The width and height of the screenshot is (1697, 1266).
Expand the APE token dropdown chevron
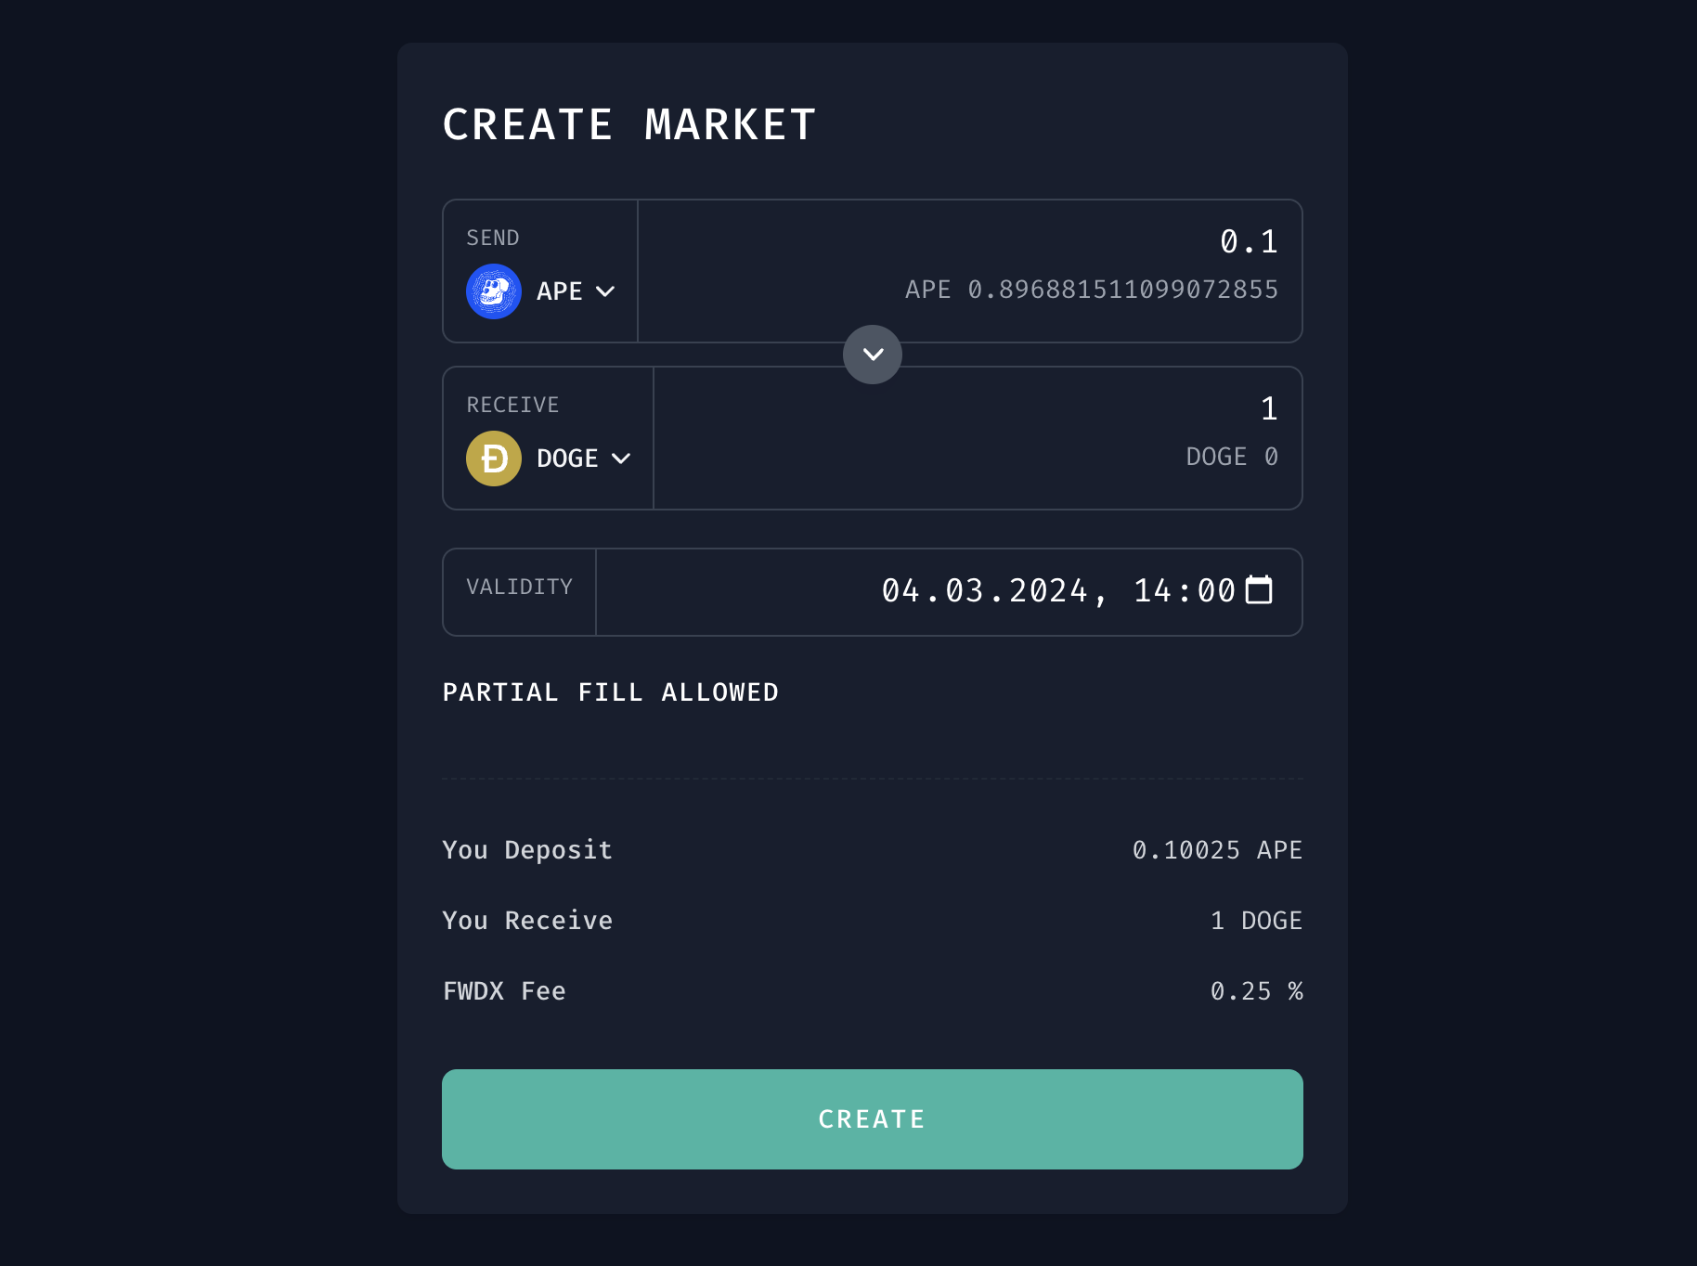[x=605, y=291]
